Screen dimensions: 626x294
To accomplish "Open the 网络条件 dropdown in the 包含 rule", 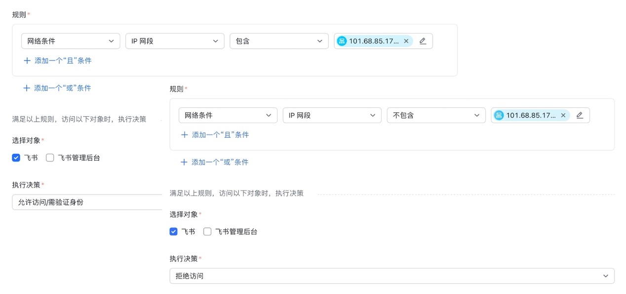I will pos(71,41).
